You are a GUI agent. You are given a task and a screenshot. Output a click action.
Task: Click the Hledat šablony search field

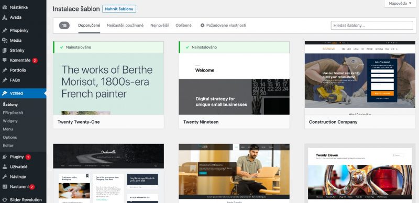372,26
